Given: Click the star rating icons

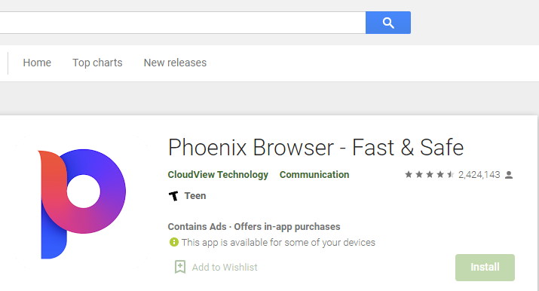Looking at the screenshot, I should [x=430, y=175].
